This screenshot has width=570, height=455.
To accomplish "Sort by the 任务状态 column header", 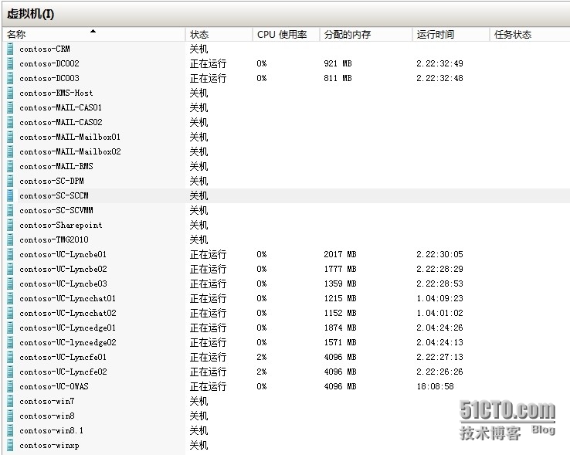I will (x=530, y=35).
